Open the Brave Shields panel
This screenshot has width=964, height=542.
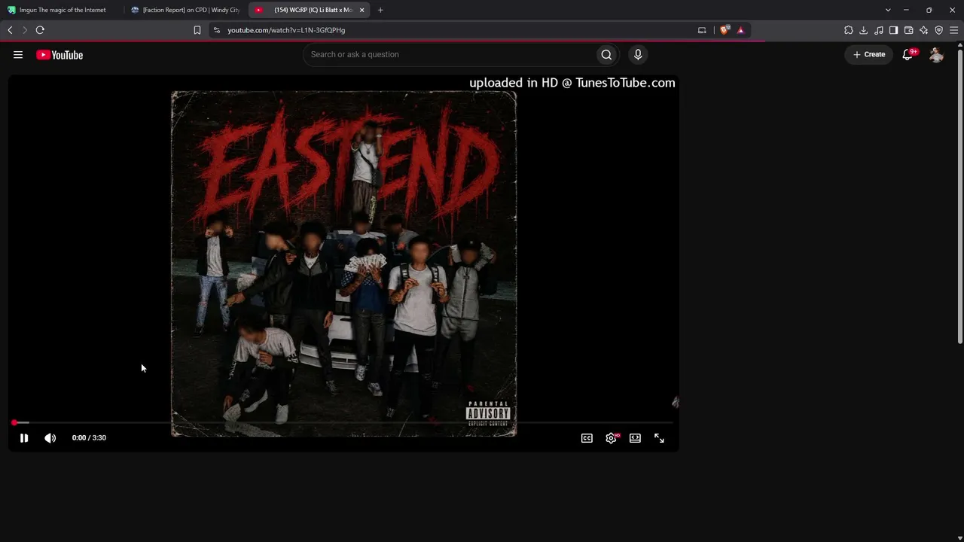(725, 30)
